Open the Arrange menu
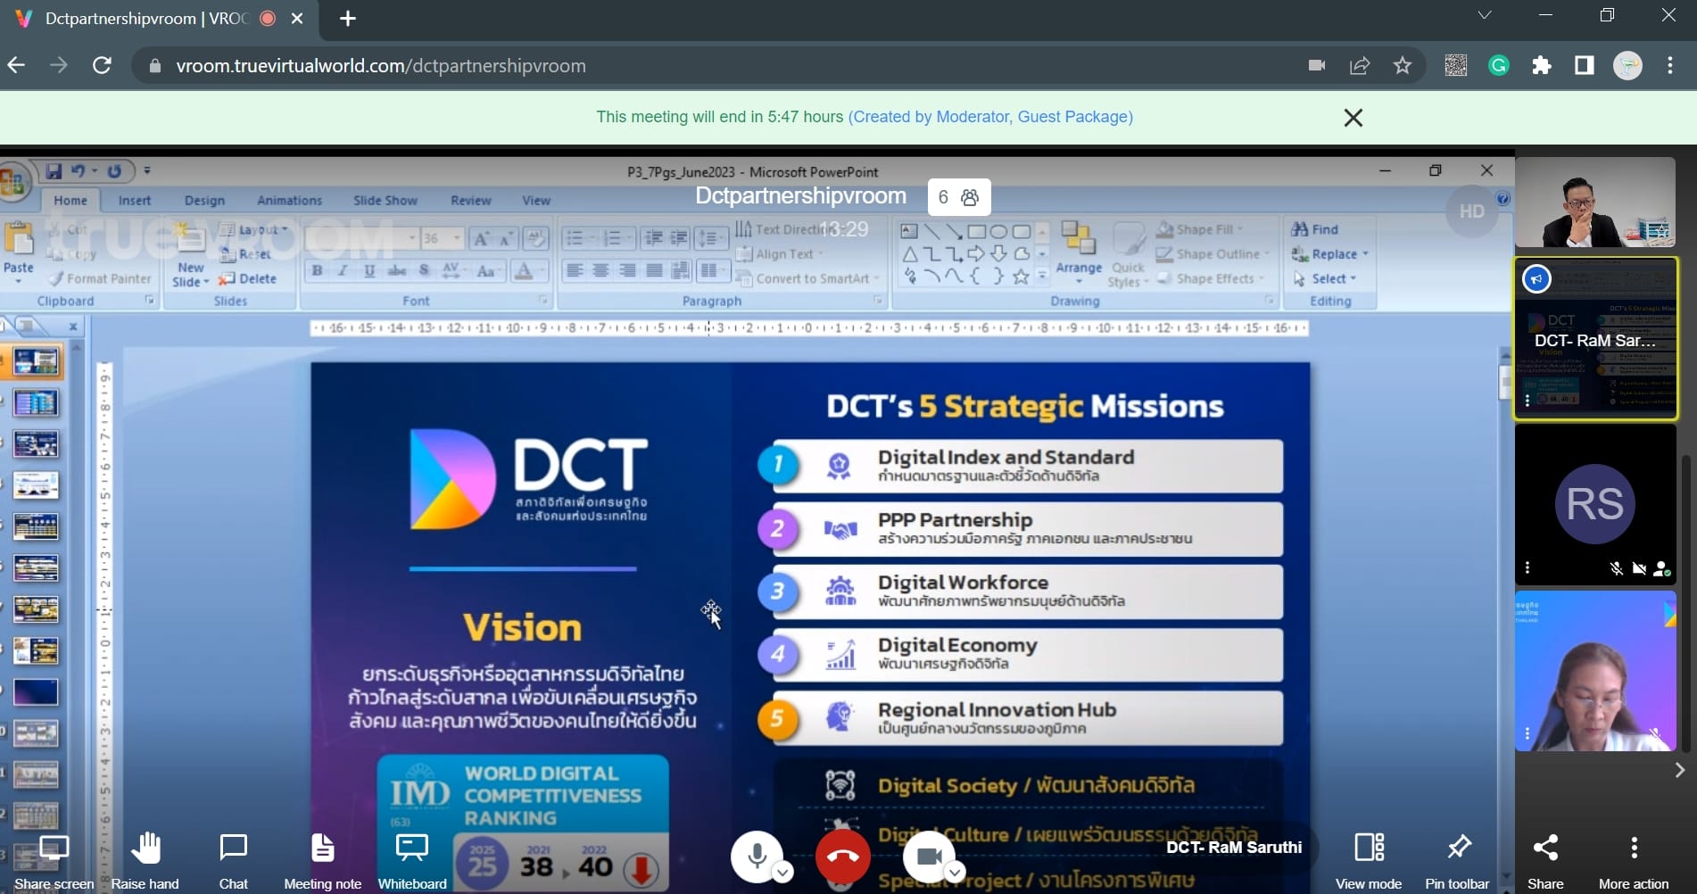Screen dimensions: 1697x894 (1079, 252)
